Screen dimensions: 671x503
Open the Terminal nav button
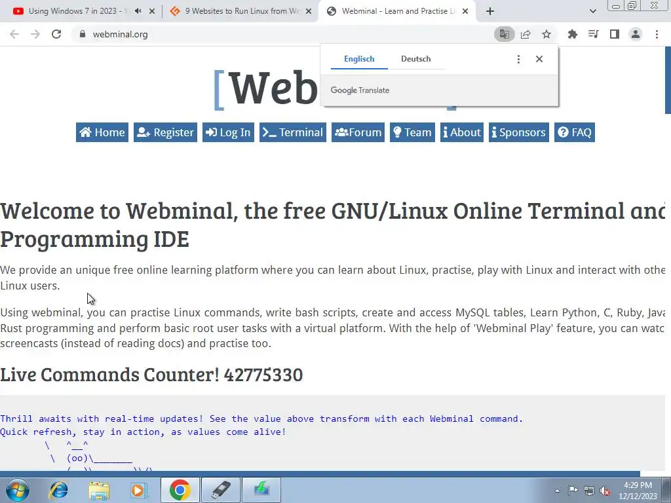click(x=293, y=132)
